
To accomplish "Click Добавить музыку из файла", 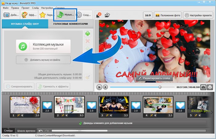I will click(x=44, y=60).
